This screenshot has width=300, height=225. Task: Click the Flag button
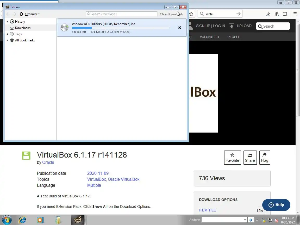[x=265, y=158]
